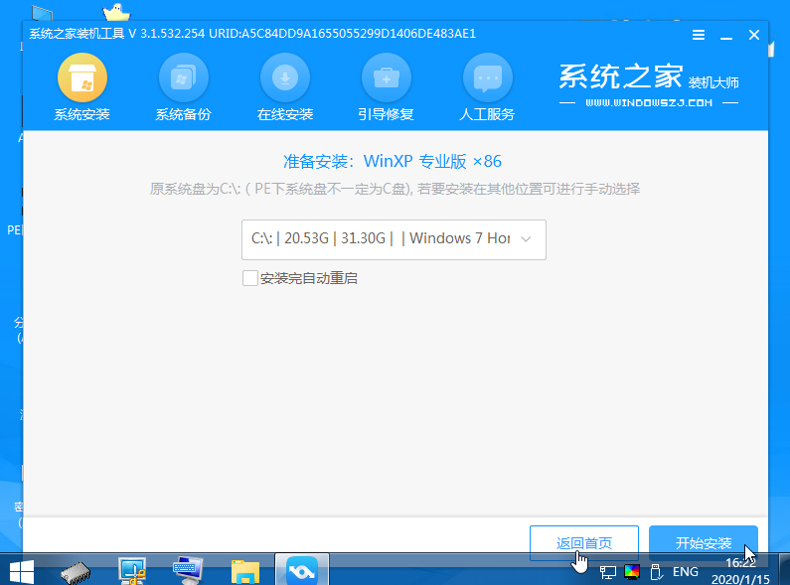This screenshot has height=585, width=790.
Task: Click 开始安装 to start installation
Action: [x=703, y=543]
